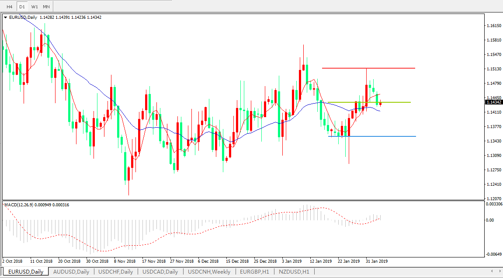Click the active EURUSD,Daily tab
Viewport: 503px width, 278px height.
tap(25, 272)
